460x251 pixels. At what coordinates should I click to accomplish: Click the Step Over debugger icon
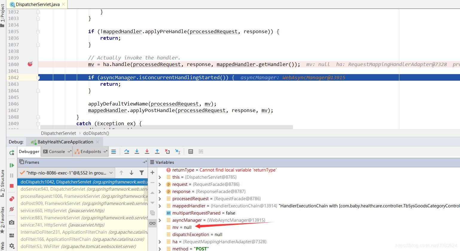tap(127, 151)
